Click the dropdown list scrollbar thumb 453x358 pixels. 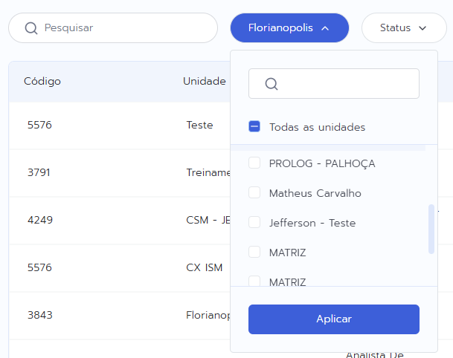(x=431, y=229)
